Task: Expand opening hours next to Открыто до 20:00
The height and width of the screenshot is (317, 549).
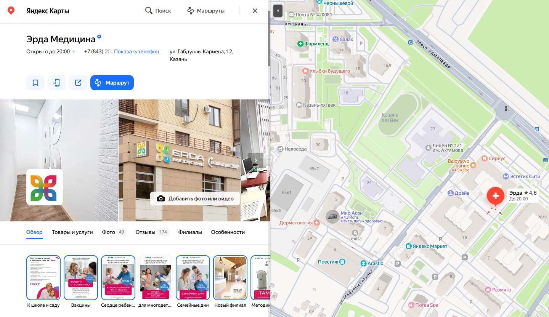Action: pos(74,52)
